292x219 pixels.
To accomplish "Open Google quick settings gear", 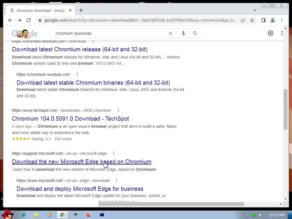I will 270,33.
